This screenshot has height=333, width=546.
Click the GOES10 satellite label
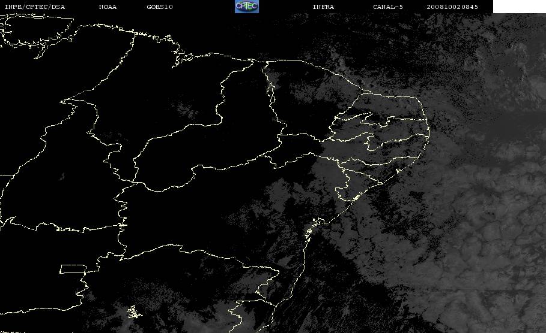coord(160,7)
